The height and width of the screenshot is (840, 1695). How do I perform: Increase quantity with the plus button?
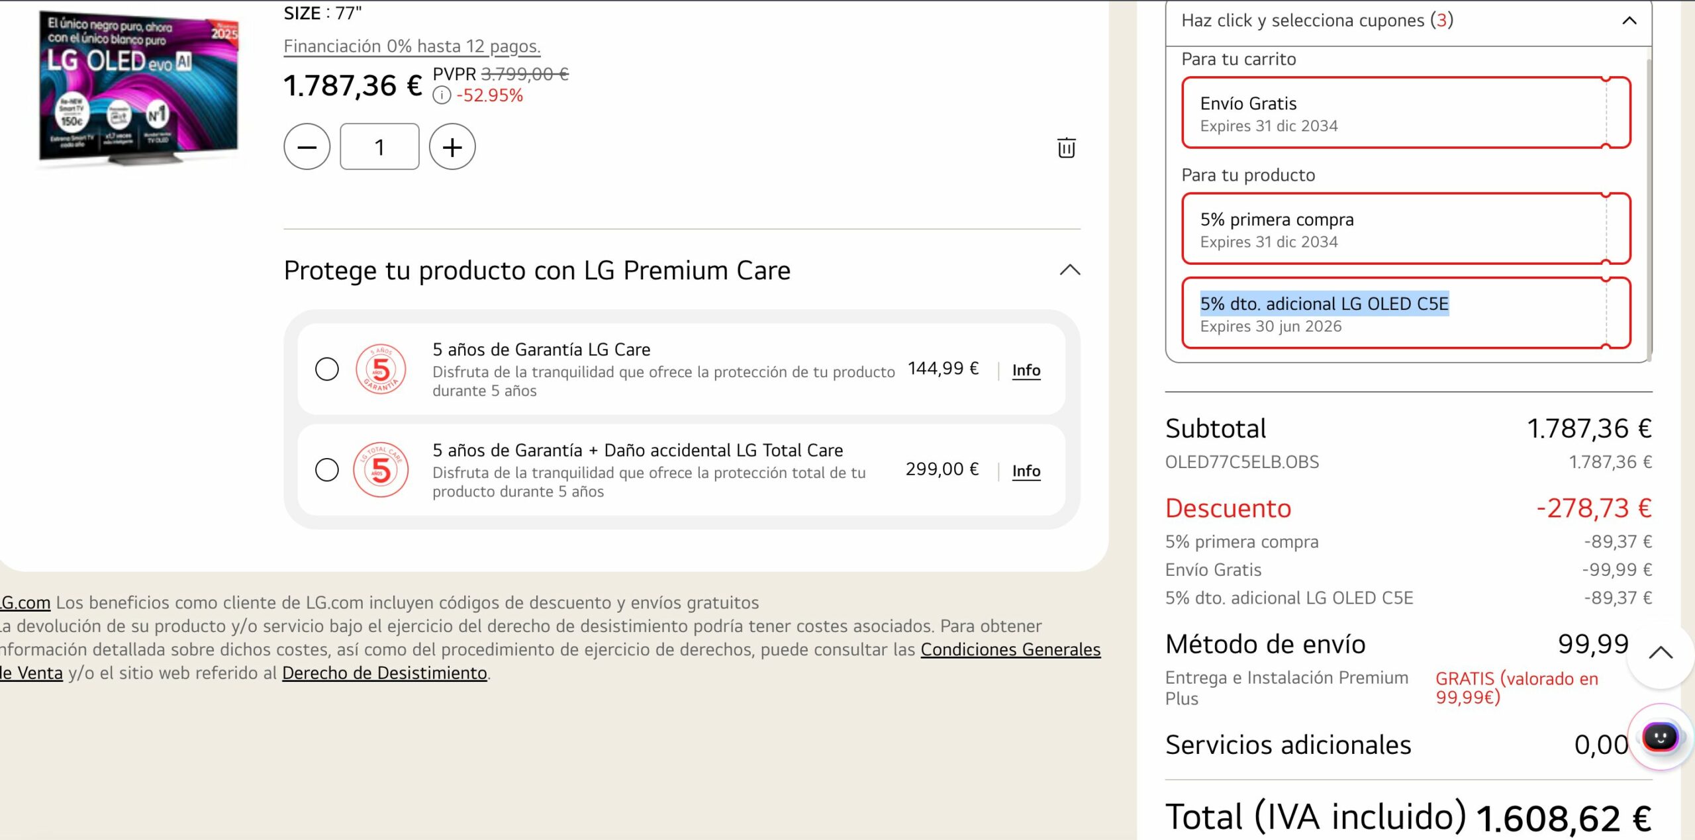(x=452, y=147)
